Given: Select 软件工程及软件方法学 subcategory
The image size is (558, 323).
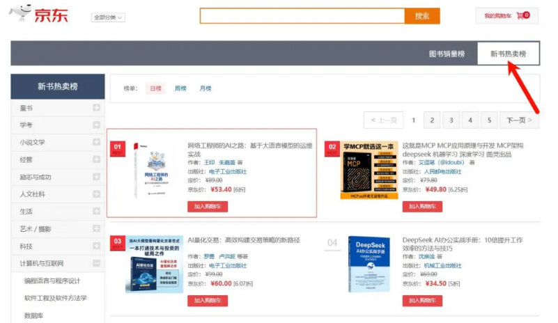Looking at the screenshot, I should pyautogui.click(x=56, y=298).
